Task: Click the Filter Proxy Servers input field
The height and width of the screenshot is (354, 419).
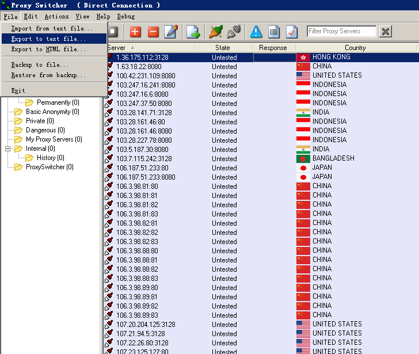Action: 342,31
